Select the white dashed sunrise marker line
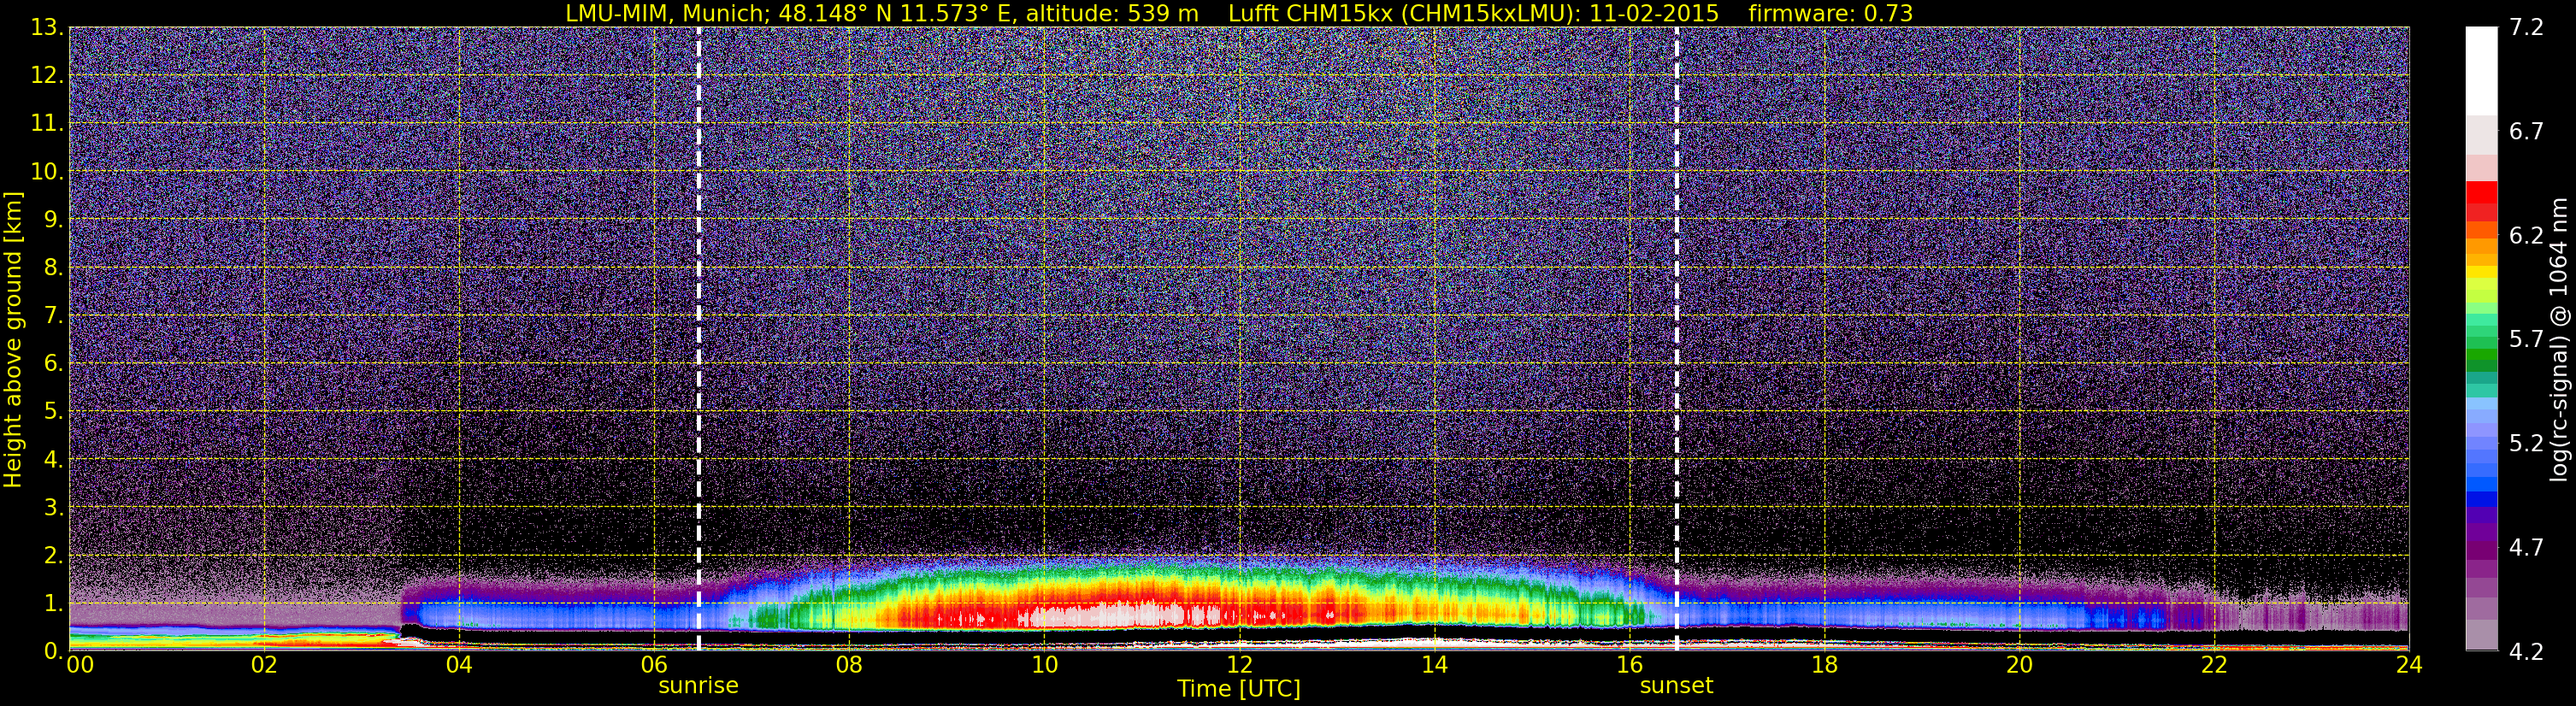 tap(698, 338)
